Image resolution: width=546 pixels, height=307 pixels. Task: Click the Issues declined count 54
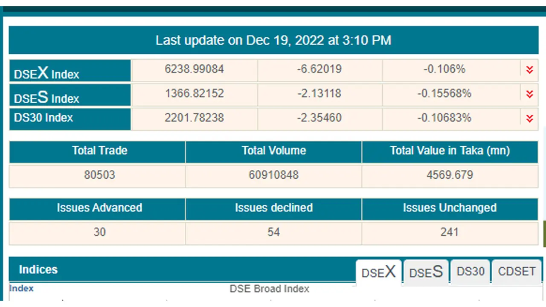pyautogui.click(x=274, y=232)
